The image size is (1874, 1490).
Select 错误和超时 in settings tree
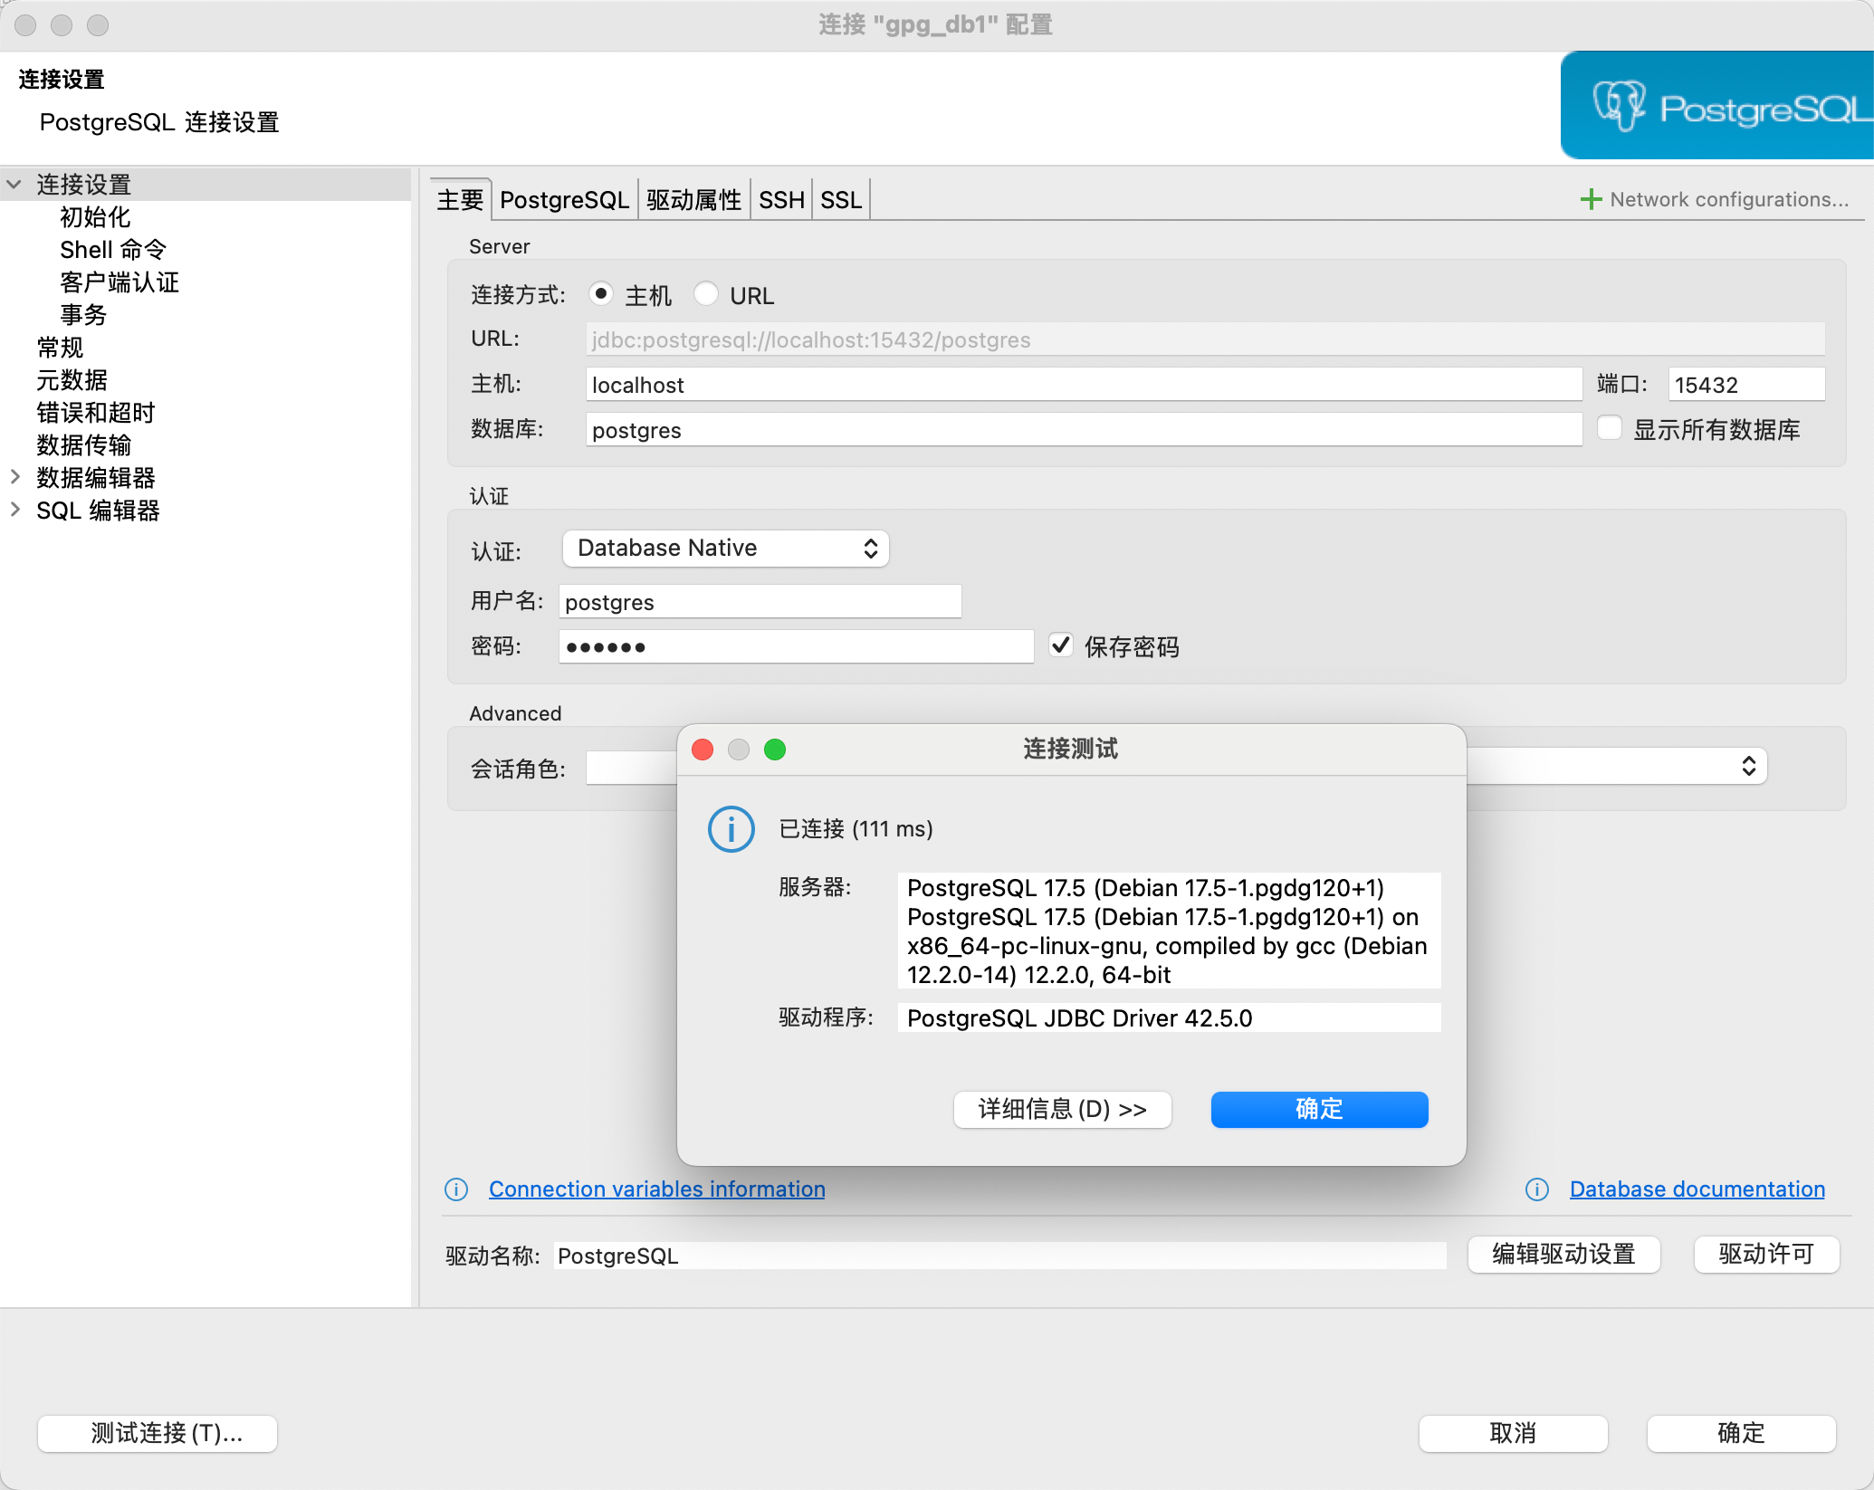pos(96,413)
